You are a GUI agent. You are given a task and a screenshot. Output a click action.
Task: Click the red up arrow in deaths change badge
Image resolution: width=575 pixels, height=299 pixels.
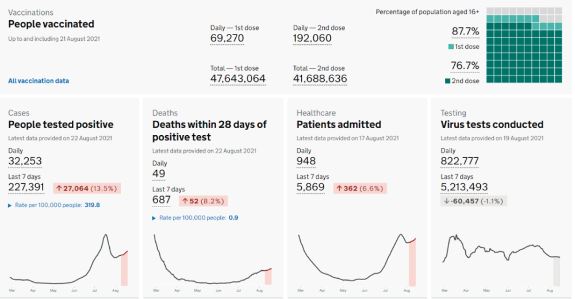185,201
